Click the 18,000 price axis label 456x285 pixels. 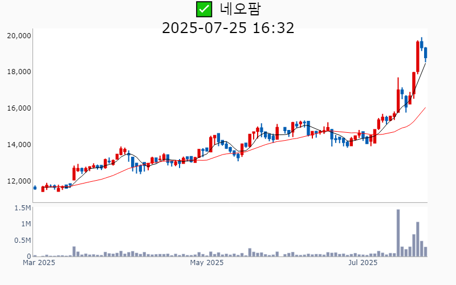[x=19, y=72]
